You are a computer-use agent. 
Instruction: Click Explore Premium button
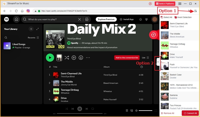106,19
